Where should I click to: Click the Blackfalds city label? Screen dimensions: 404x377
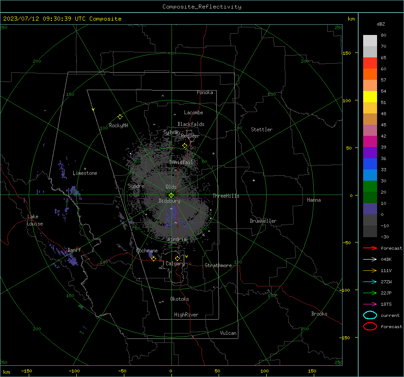point(191,124)
